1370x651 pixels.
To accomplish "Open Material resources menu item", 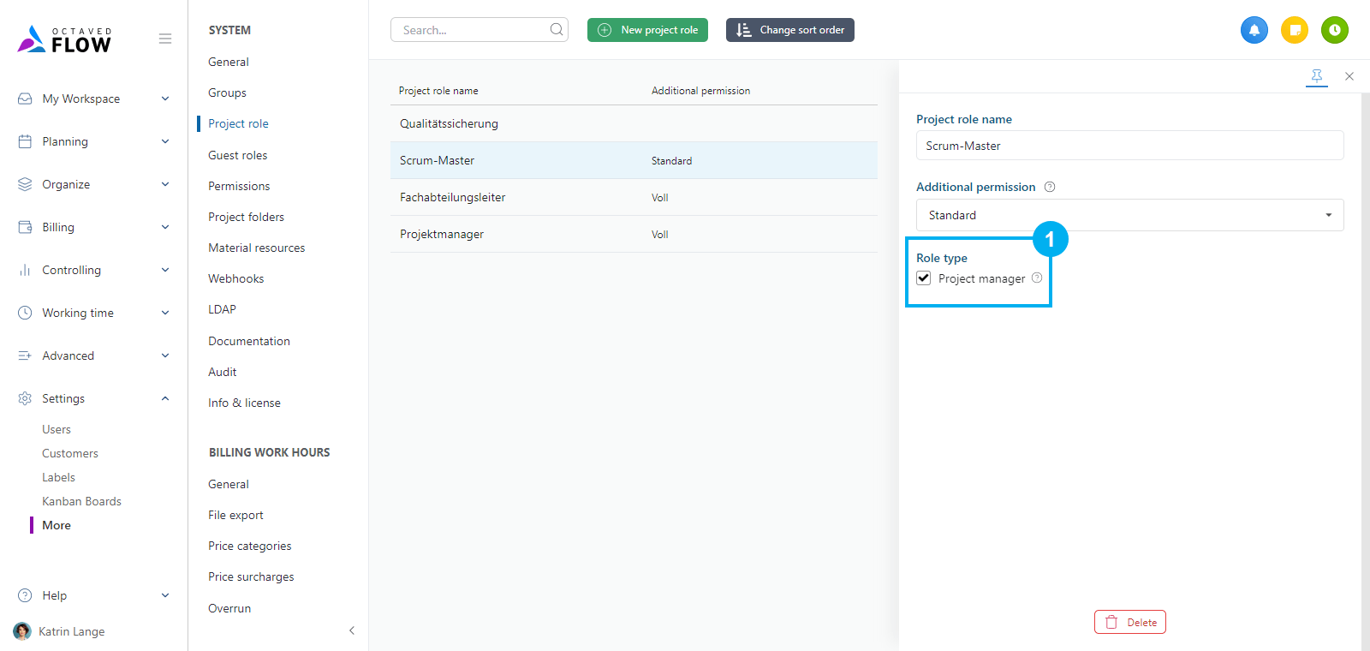I will (256, 248).
